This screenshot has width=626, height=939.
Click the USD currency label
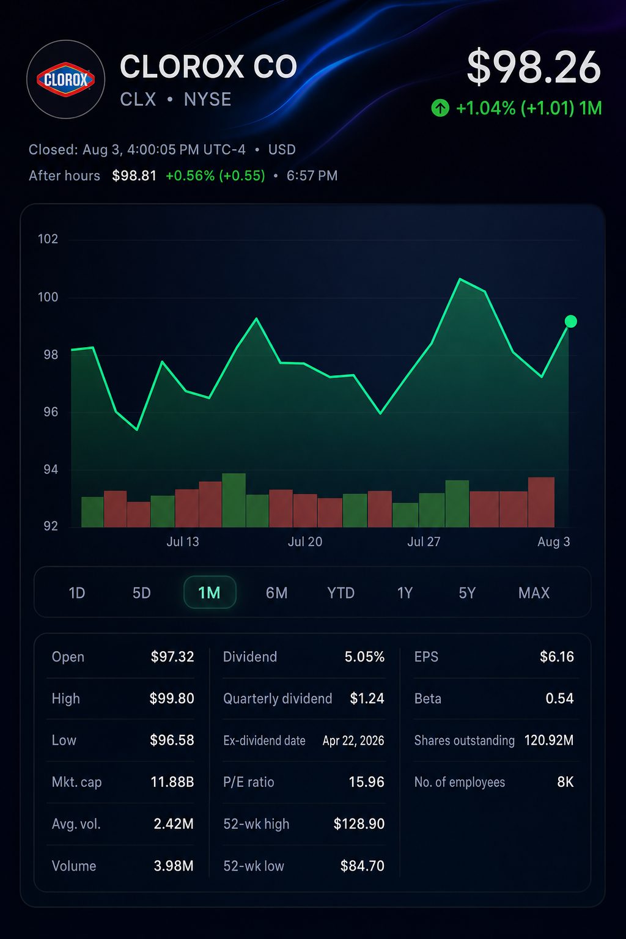(x=282, y=150)
